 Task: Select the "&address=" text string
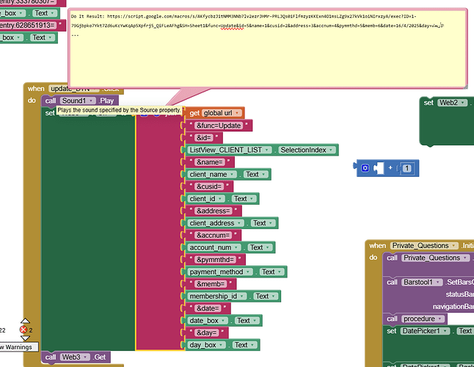(213, 211)
